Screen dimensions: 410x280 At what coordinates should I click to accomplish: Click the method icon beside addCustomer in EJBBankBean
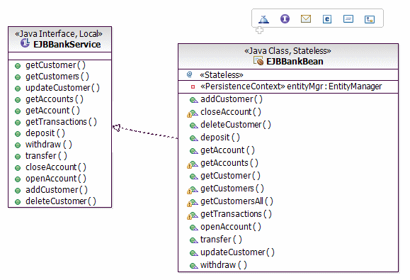pos(193,100)
